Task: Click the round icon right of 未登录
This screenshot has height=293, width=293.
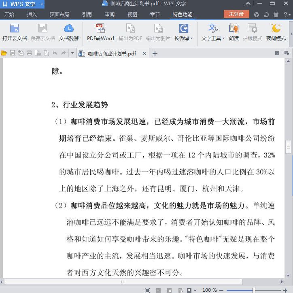Action: coord(257,15)
